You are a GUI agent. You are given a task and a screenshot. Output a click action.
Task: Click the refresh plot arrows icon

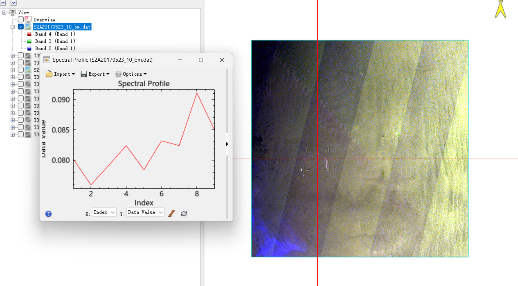[x=184, y=214]
